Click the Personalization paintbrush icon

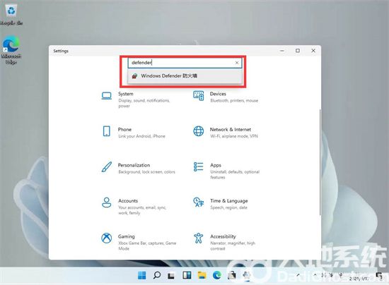pyautogui.click(x=107, y=167)
